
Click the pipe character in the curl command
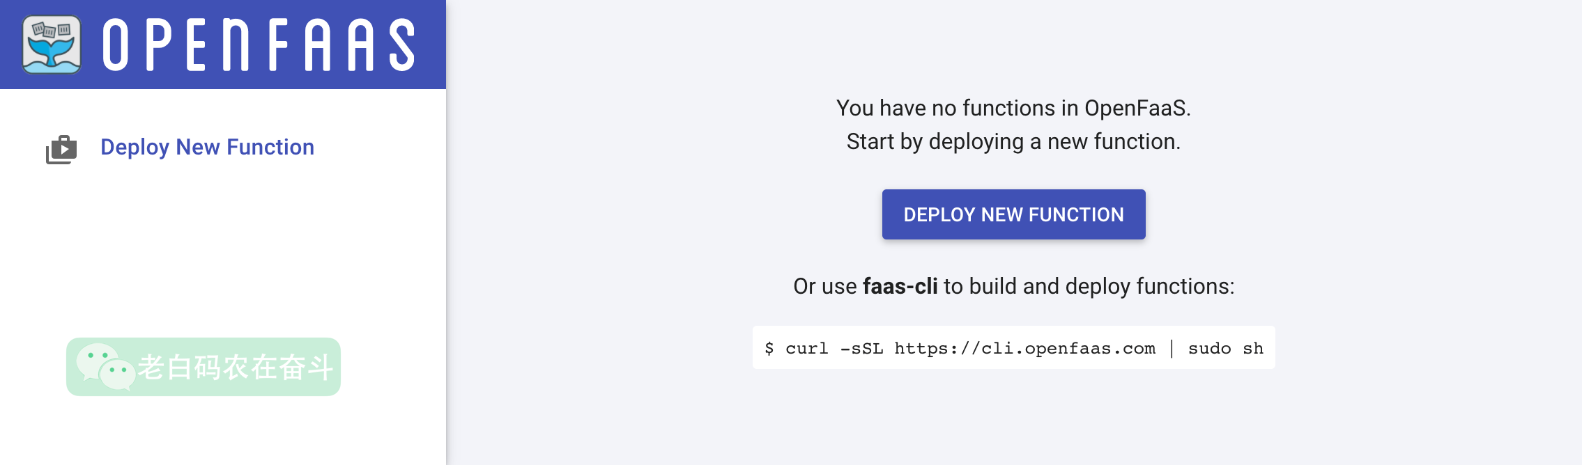1172,348
